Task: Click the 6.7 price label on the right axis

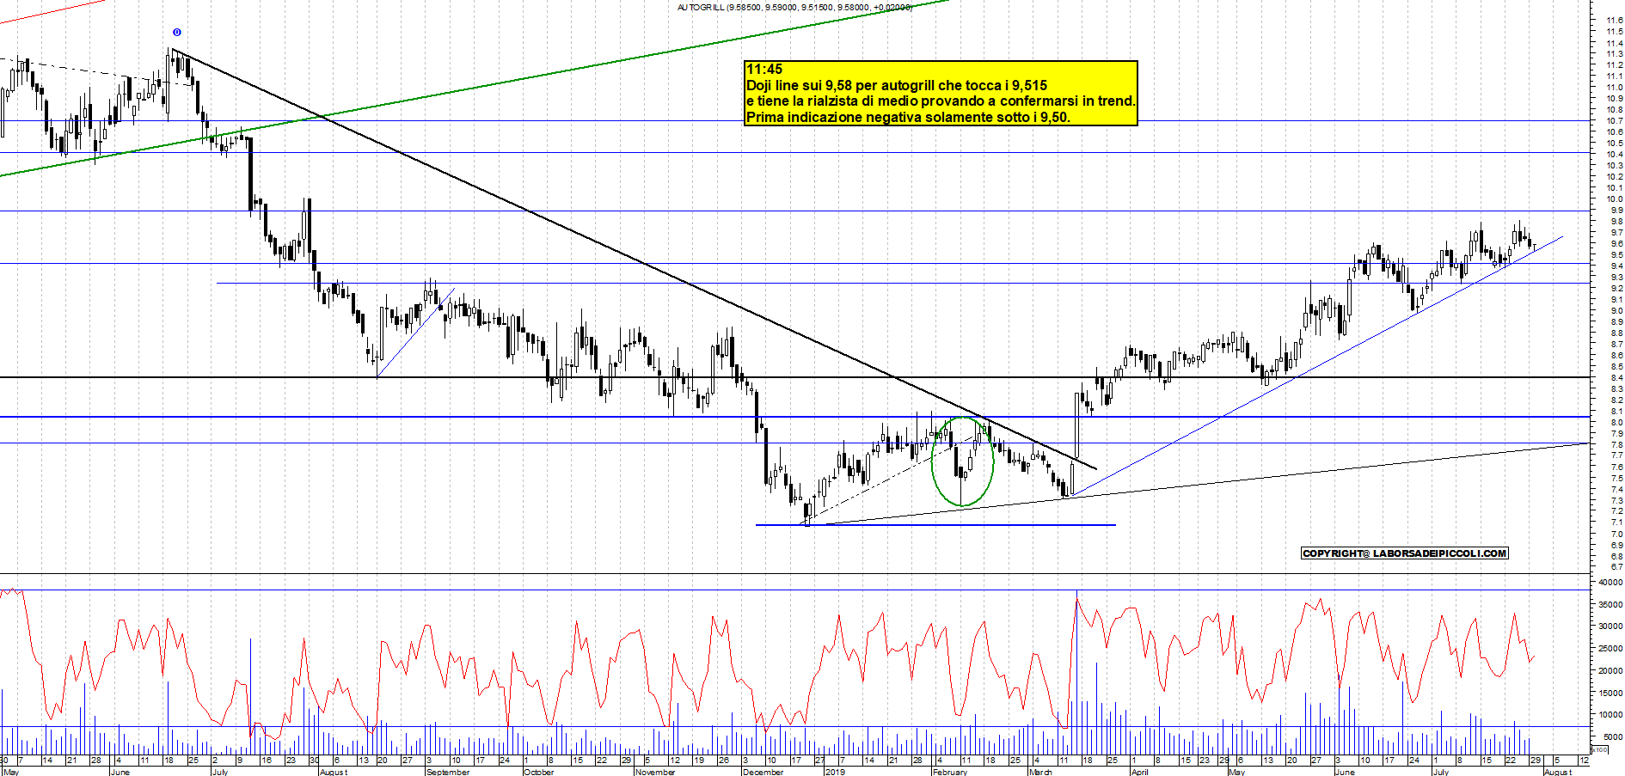Action: tap(1616, 567)
